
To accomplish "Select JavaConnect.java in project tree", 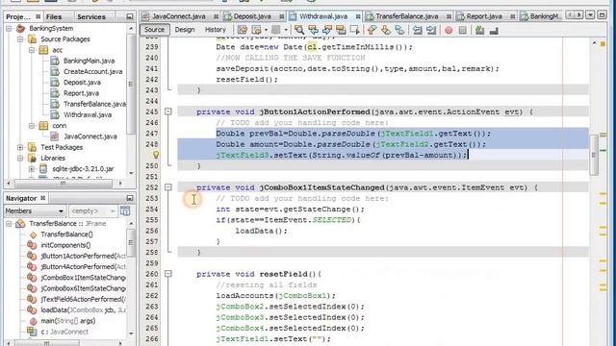I will point(90,136).
